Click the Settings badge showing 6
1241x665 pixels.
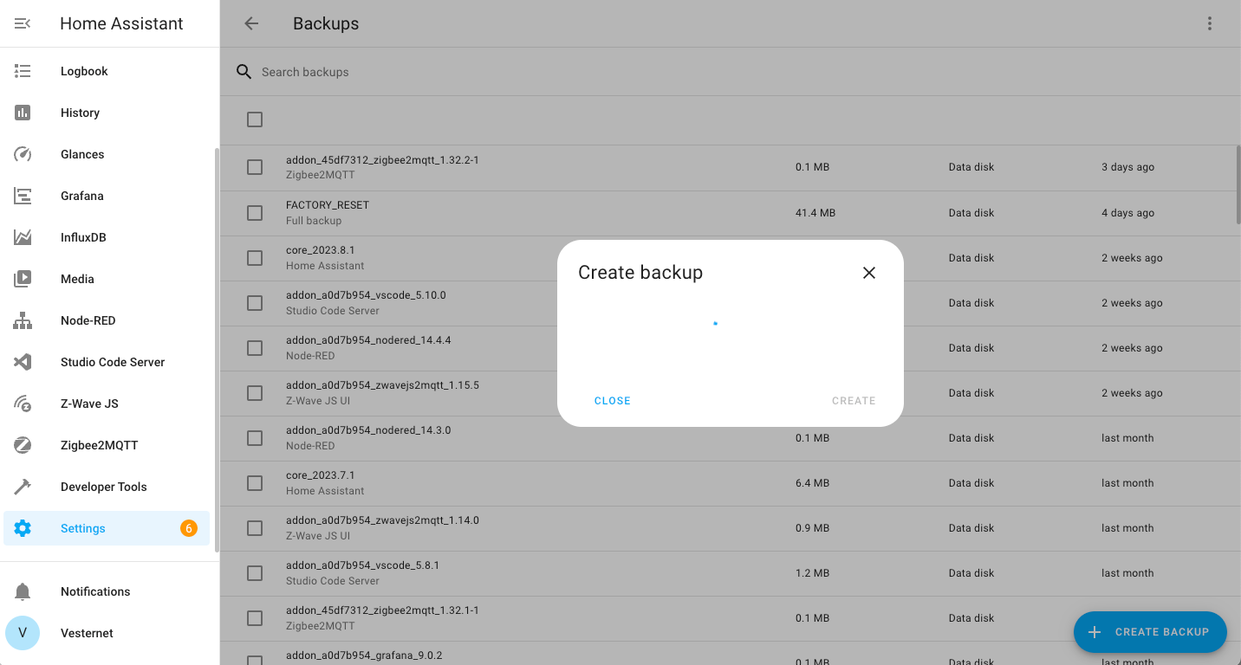pos(189,528)
